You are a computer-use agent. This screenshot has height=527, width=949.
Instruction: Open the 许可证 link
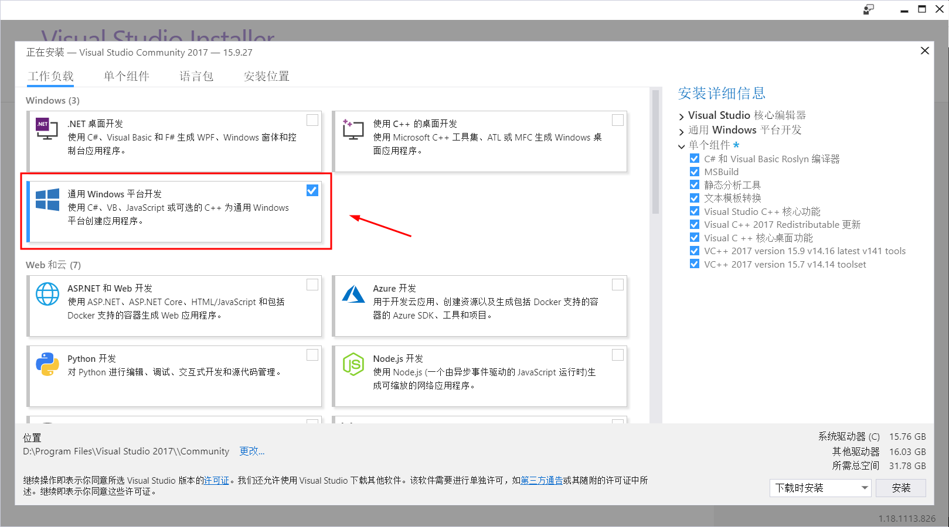(x=216, y=480)
